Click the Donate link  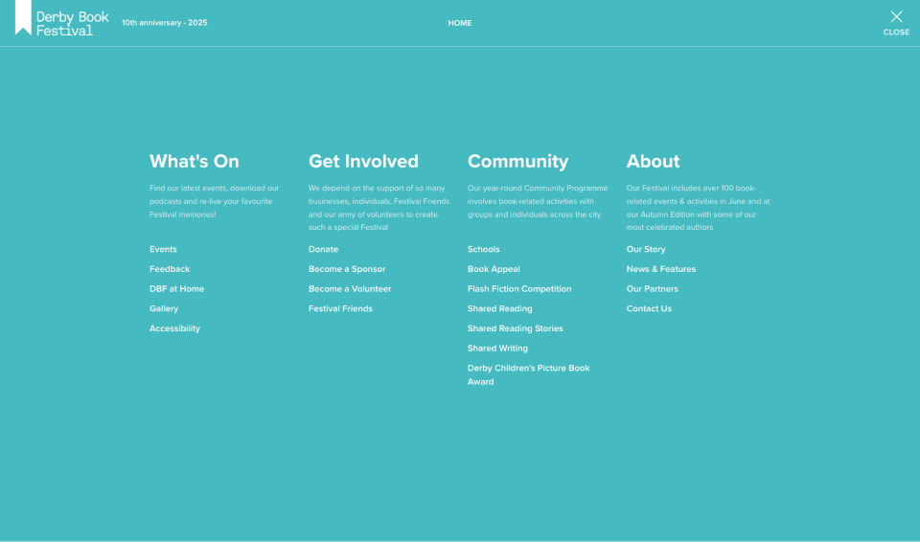pyautogui.click(x=323, y=249)
